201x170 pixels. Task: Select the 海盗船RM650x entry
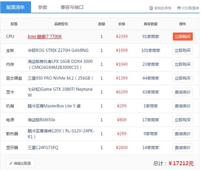(x=41, y=120)
